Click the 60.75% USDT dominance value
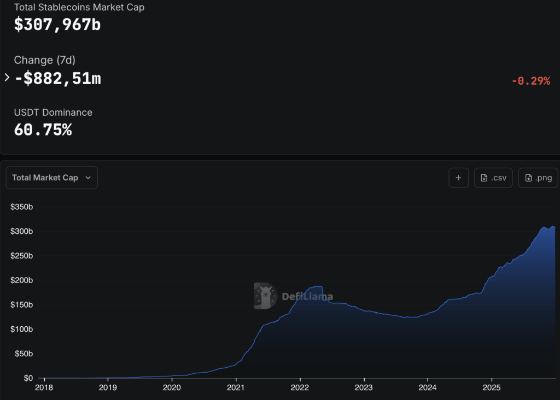This screenshot has width=560, height=400. (43, 130)
